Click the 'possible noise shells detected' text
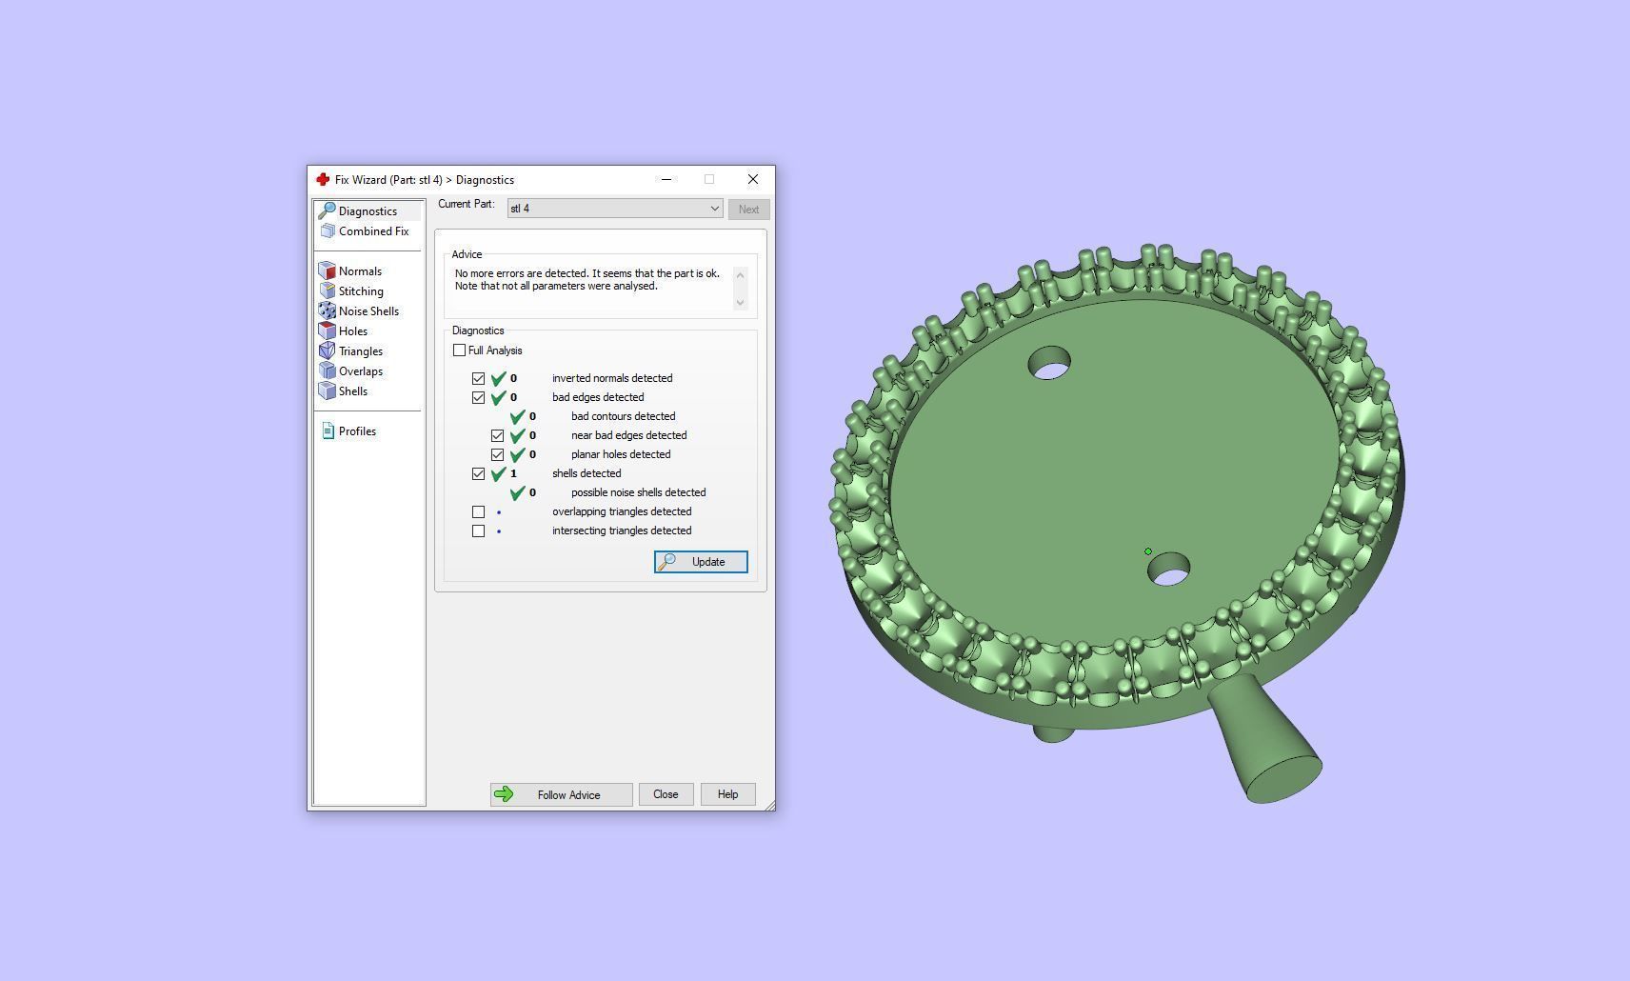 (638, 492)
